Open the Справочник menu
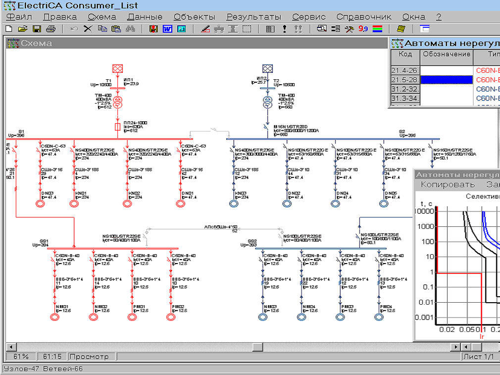The width and height of the screenshot is (500, 375). [x=364, y=17]
